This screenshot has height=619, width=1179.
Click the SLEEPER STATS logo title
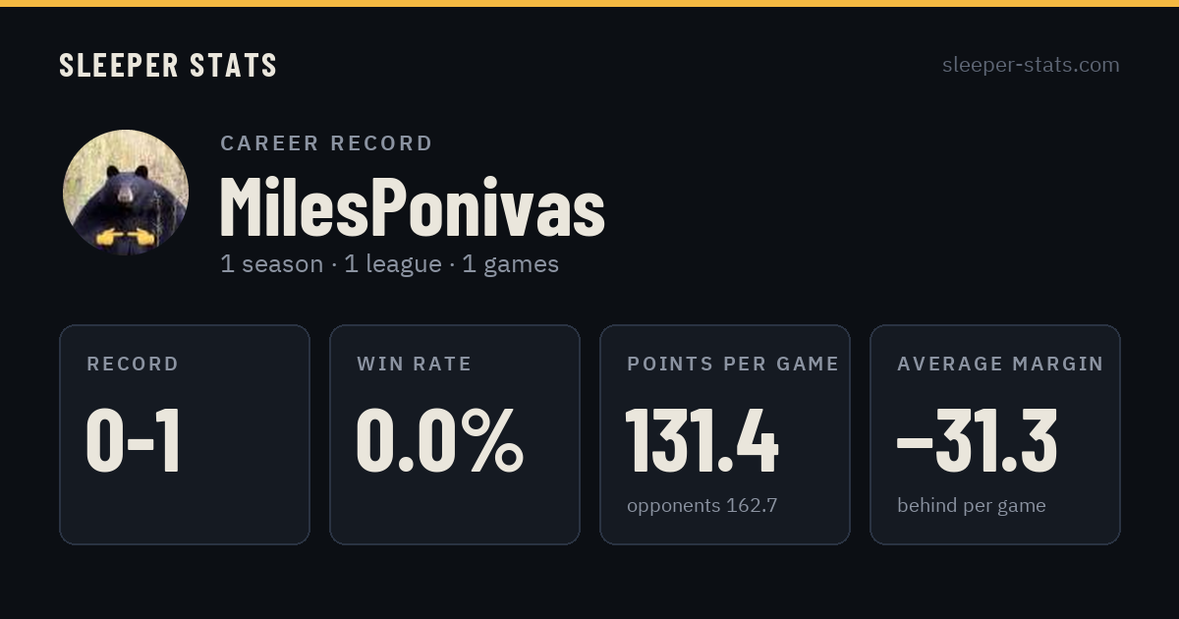168,65
